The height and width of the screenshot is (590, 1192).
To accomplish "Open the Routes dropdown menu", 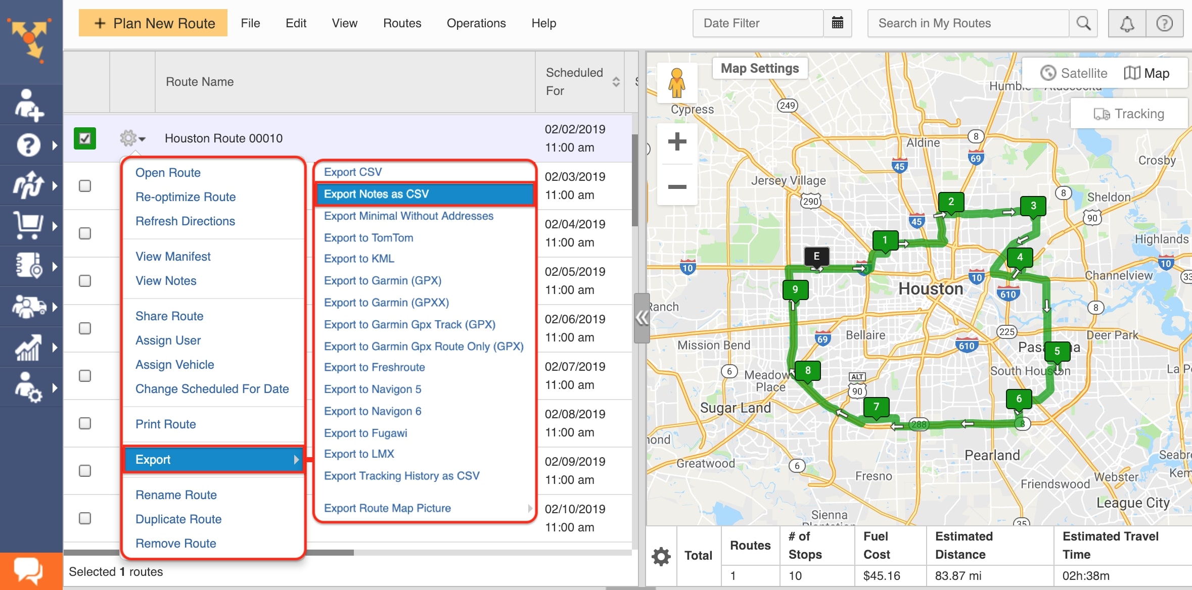I will click(x=401, y=23).
